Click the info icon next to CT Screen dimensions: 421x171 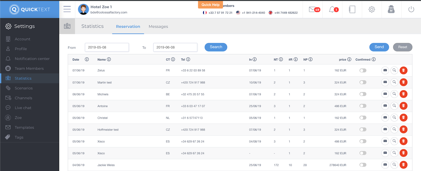173,60
